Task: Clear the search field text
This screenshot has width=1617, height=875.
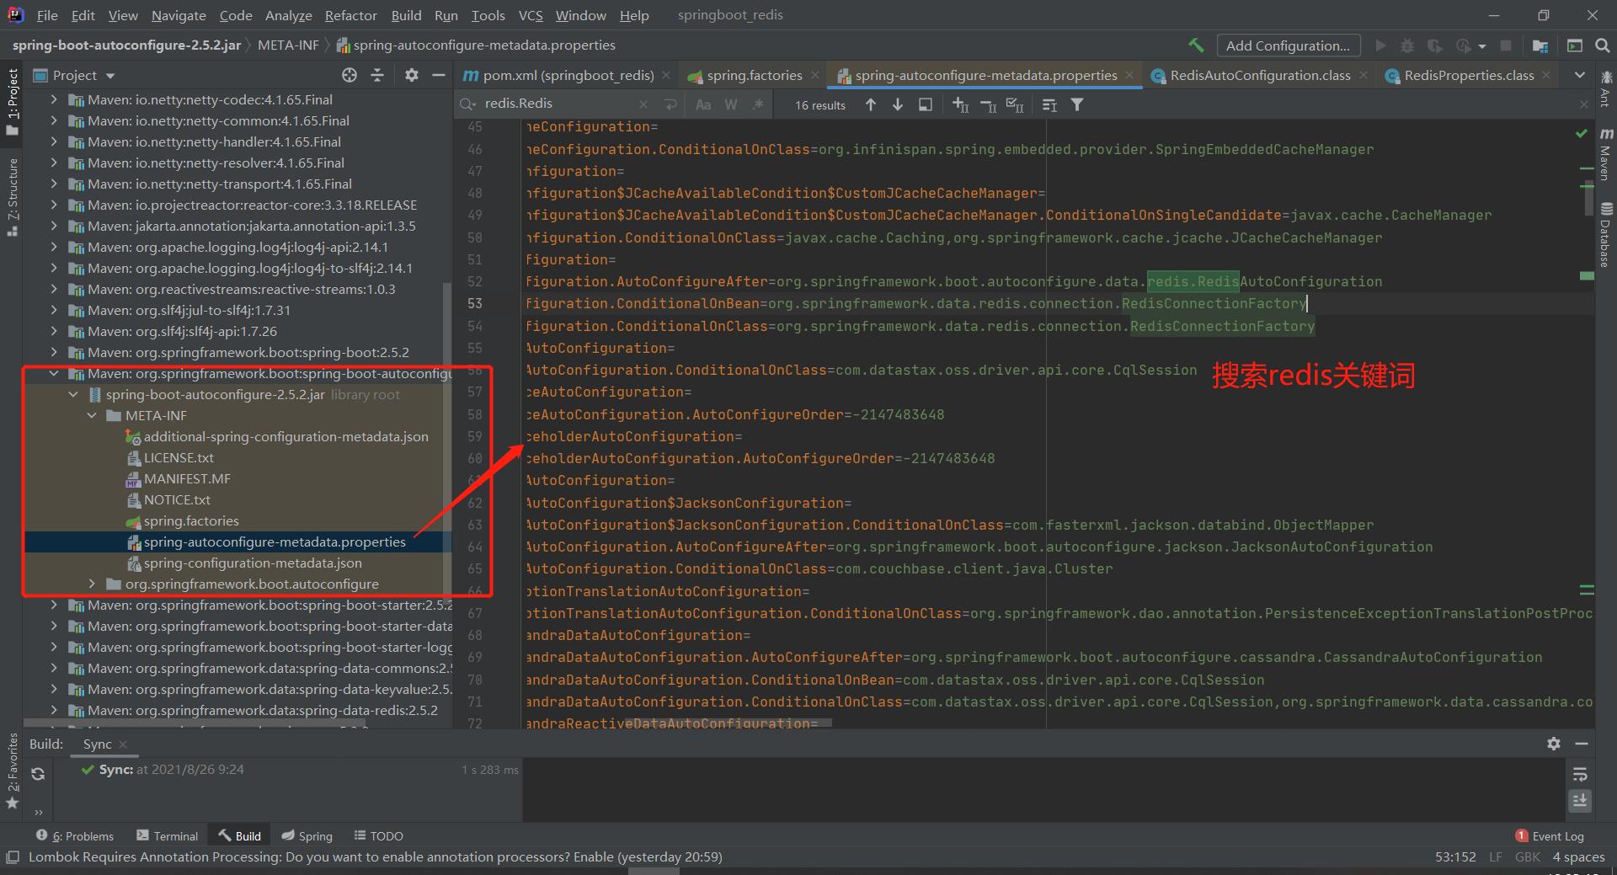Action: (x=643, y=104)
